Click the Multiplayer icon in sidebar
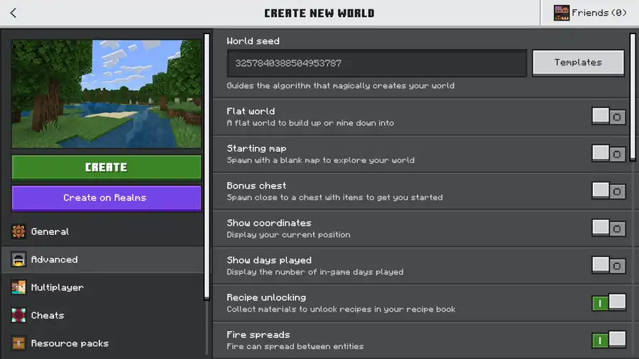The width and height of the screenshot is (639, 359). coord(18,287)
